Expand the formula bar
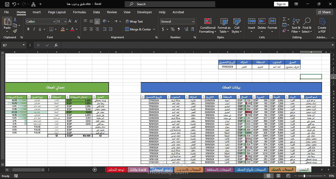Screen dimensions: 336x179 point(332,45)
